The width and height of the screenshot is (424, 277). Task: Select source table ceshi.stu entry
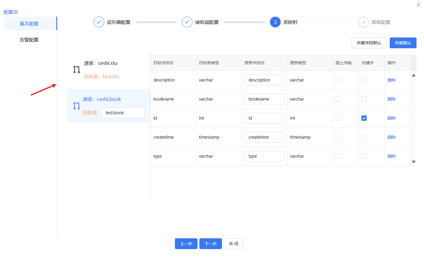click(101, 63)
